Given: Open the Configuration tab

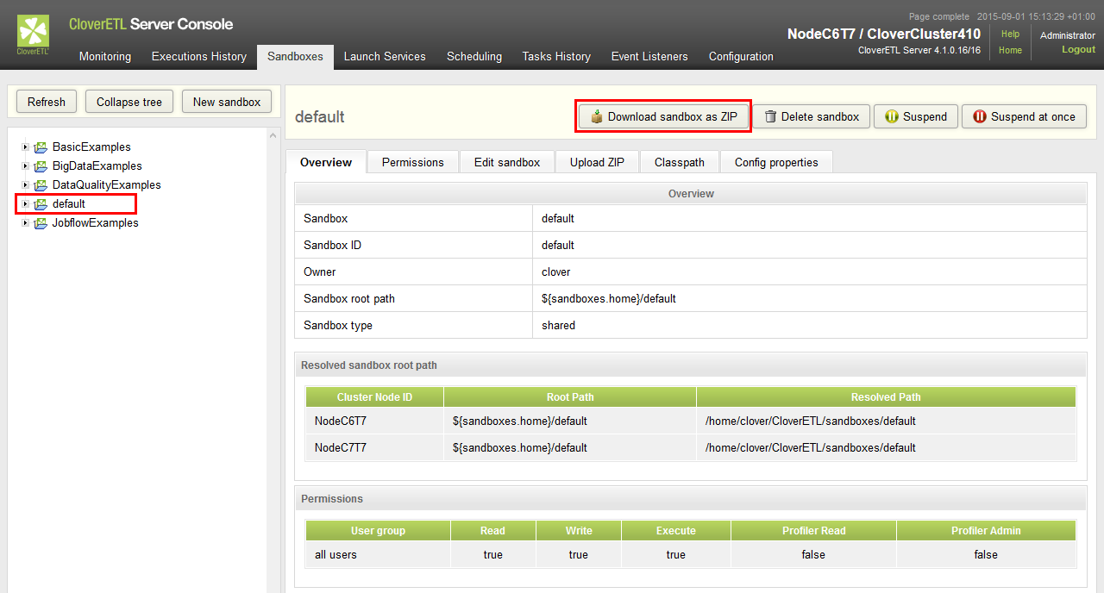Looking at the screenshot, I should [x=741, y=56].
